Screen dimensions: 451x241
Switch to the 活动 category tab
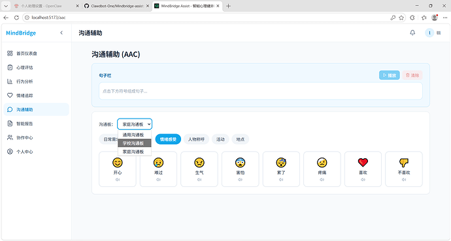pos(220,139)
